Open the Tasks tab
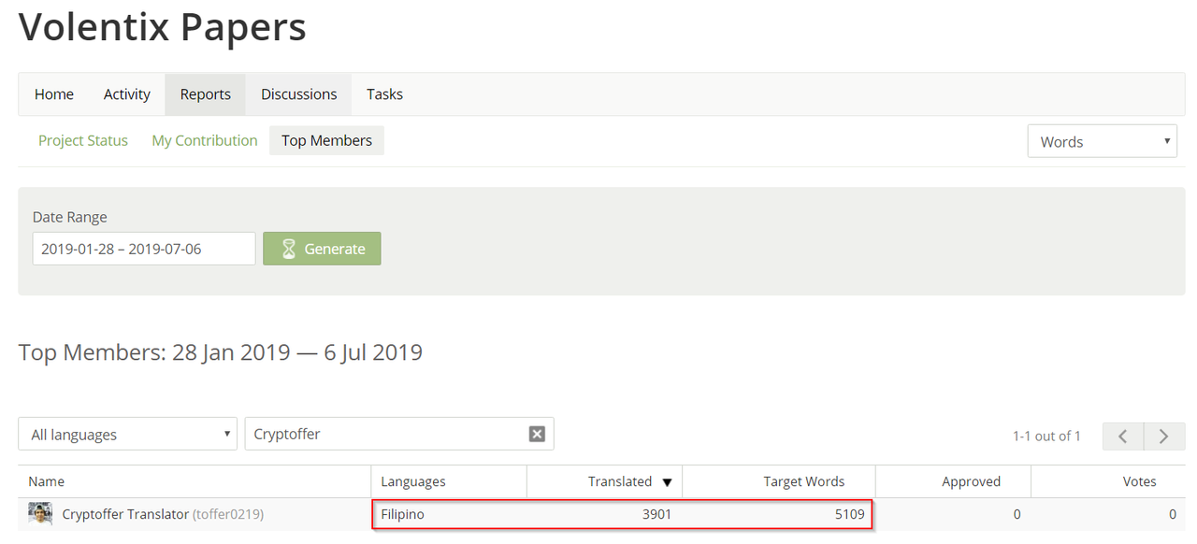The width and height of the screenshot is (1197, 544). [x=384, y=93]
